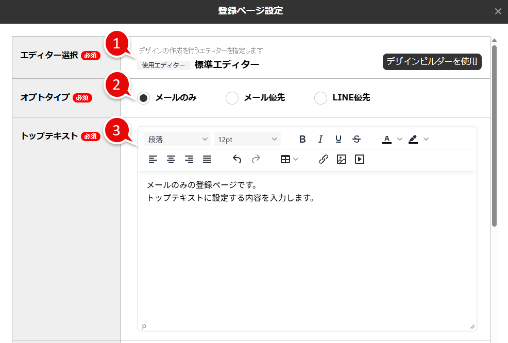Apply italic formatting in the editor
Screen dimensions: 508x343
320,139
